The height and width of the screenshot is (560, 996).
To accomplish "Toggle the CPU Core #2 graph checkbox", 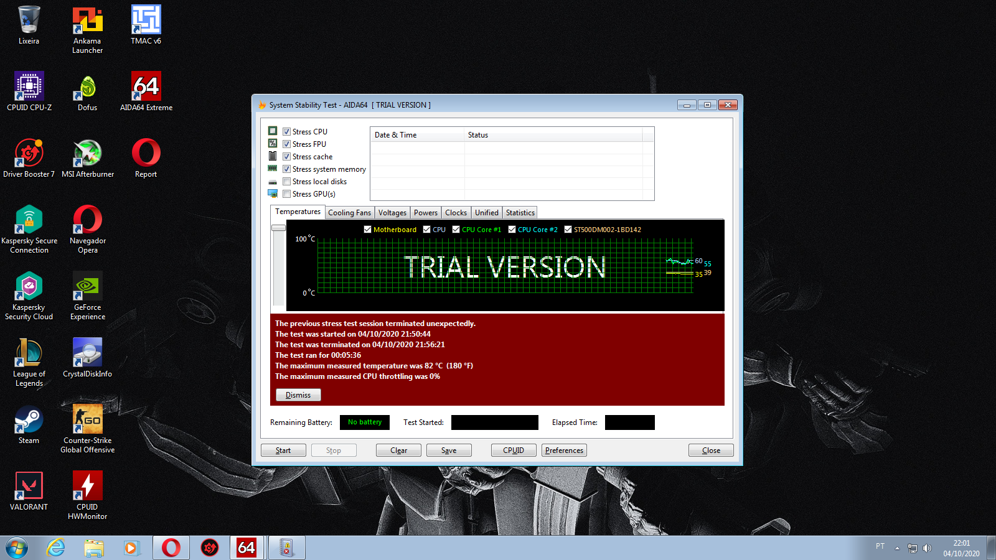I will point(512,230).
